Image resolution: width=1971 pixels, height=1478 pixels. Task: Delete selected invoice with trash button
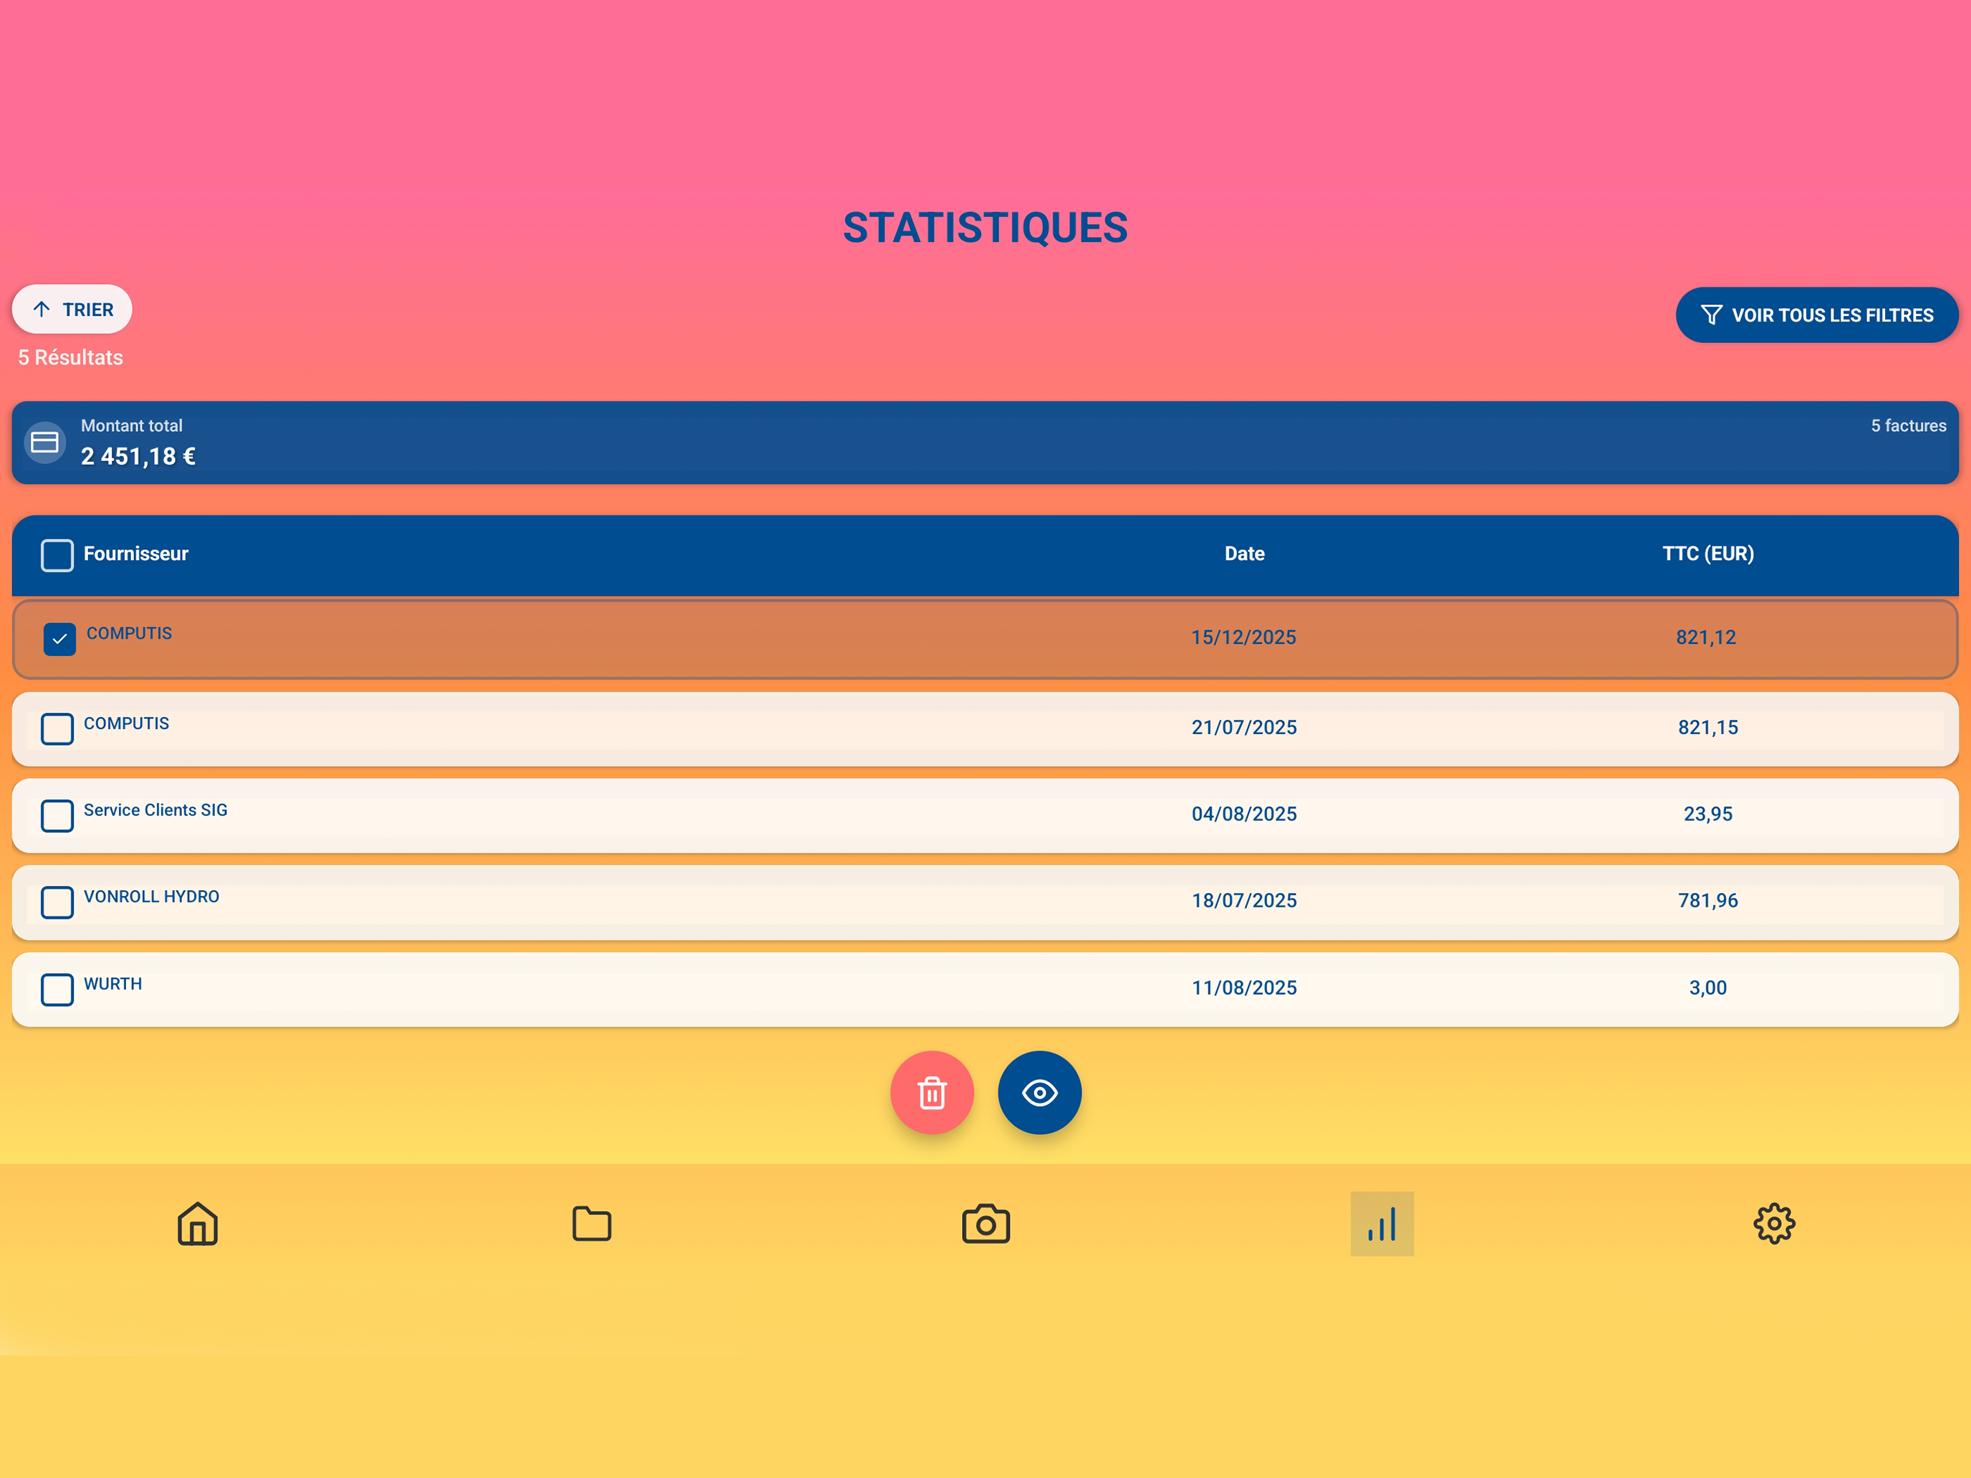pos(932,1092)
